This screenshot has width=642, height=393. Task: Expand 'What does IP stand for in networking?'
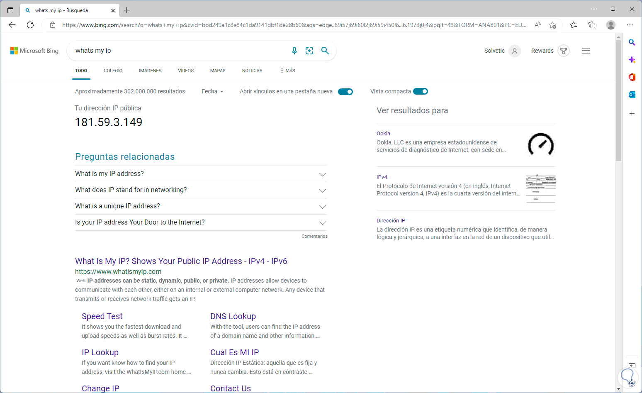[201, 190]
